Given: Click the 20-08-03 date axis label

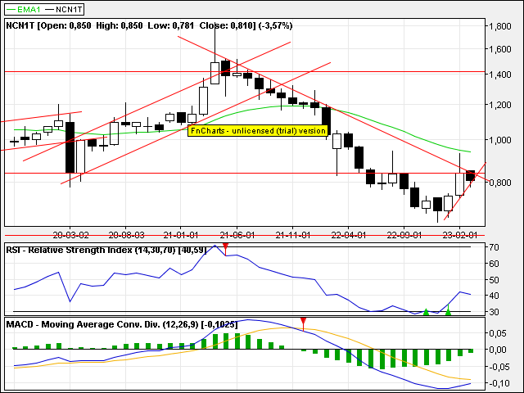Looking at the screenshot, I should tap(126, 235).
